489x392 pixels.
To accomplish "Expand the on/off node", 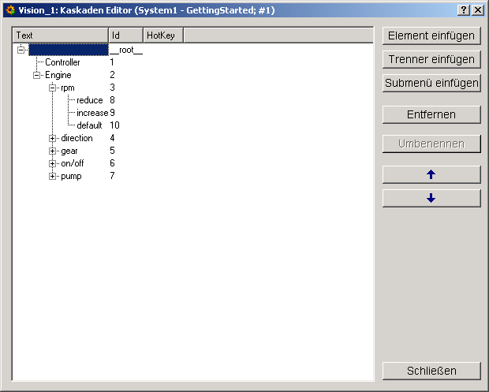I will click(52, 163).
